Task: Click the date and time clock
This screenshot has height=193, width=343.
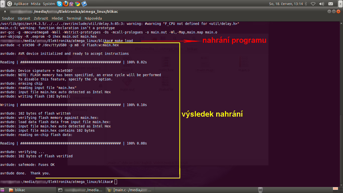Action: [286, 4]
